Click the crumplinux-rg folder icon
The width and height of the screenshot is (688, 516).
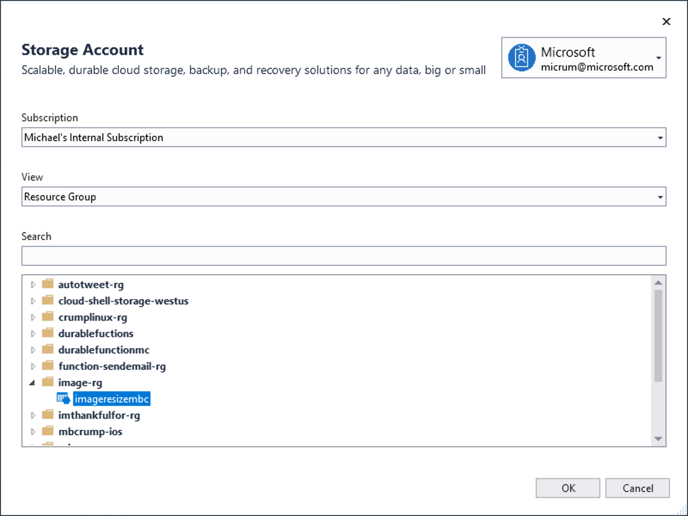coord(48,317)
